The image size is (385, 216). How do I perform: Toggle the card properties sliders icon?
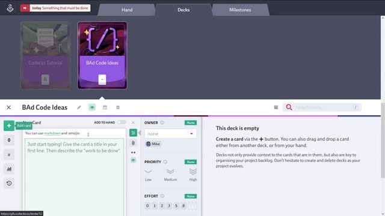[x=133, y=133]
